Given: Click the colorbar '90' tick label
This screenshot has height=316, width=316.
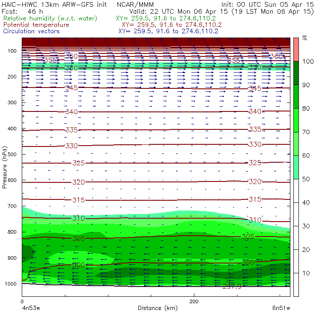Looking at the screenshot, I should point(306,85).
